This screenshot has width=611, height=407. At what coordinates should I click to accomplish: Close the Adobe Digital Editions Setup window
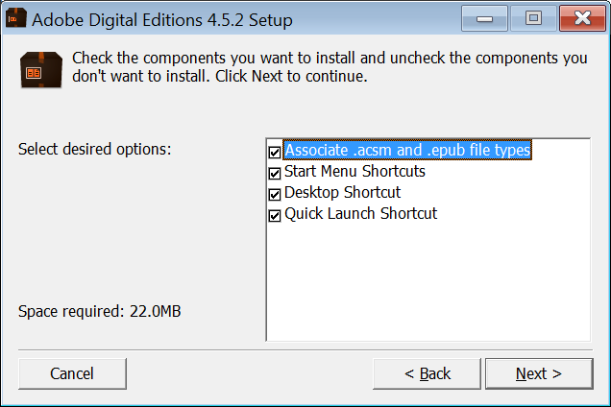583,17
